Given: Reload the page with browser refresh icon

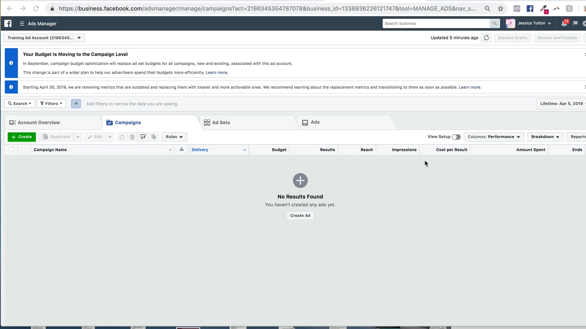Looking at the screenshot, I should tap(36, 9).
